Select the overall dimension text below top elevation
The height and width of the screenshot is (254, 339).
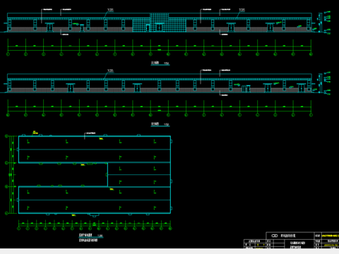tap(160, 49)
